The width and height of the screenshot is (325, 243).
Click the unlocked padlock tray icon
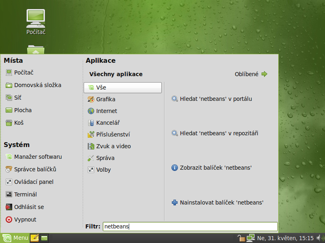[241, 238]
